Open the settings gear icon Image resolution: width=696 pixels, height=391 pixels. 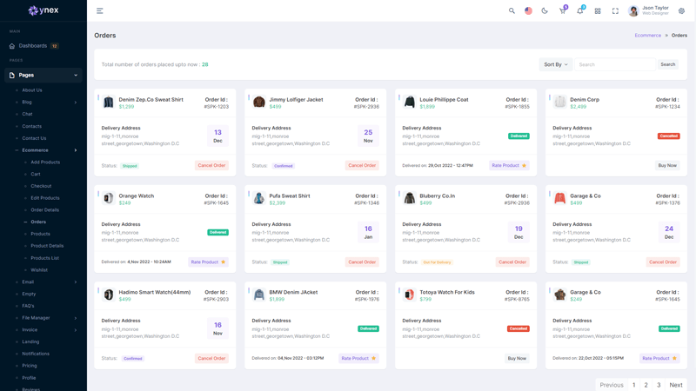coord(681,11)
